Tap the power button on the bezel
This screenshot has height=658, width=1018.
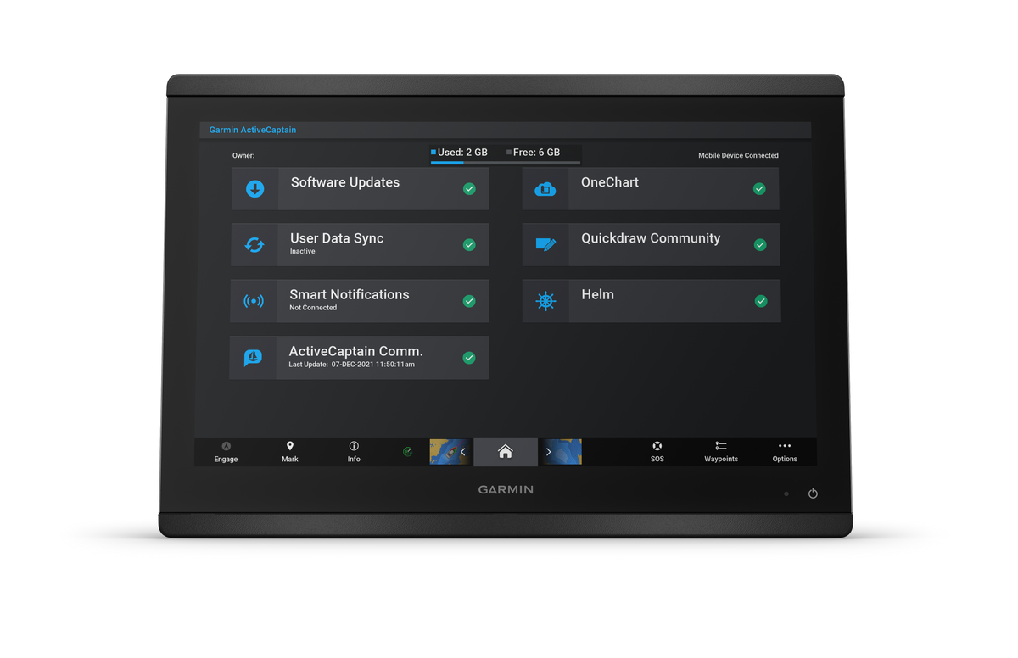(x=813, y=493)
